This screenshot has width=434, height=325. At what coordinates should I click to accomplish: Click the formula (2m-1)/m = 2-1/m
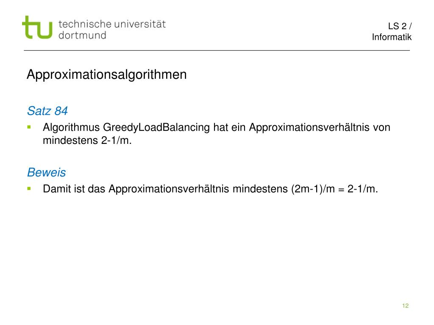pos(334,189)
